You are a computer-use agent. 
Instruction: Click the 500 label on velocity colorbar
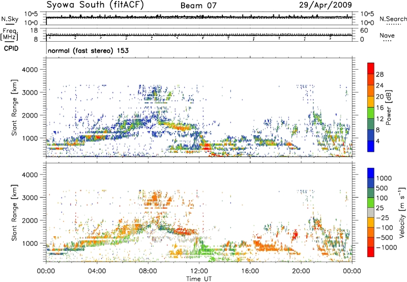coord(383,188)
